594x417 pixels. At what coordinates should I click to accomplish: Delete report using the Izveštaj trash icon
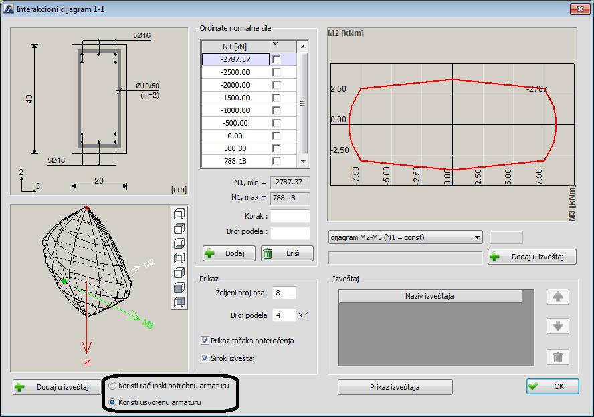[x=558, y=356]
